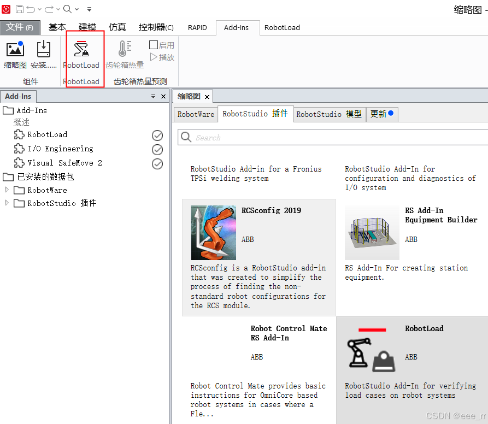Expand the RobotStudio 插件 tree folder
This screenshot has width=488, height=424.
tap(7, 203)
